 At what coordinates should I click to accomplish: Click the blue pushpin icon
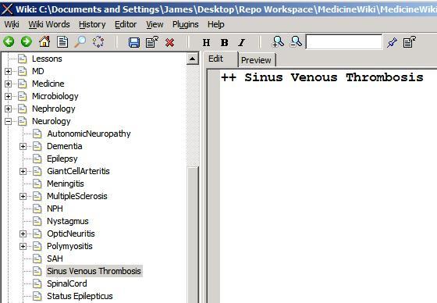(392, 42)
